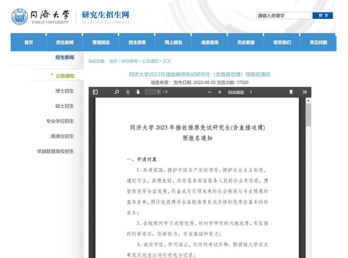Open more PDF tools with the chevron

[x=304, y=92]
